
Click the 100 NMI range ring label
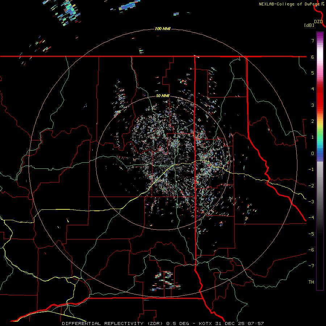click(x=163, y=29)
